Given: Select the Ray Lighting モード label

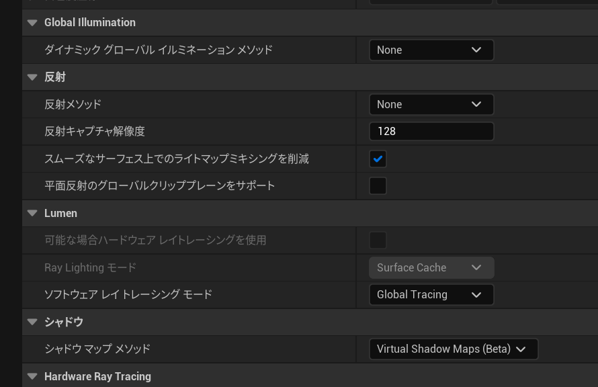Looking at the screenshot, I should 90,267.
